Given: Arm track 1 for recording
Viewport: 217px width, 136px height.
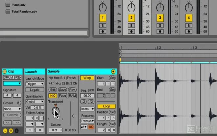Looking at the screenshot, I should click(x=103, y=31).
